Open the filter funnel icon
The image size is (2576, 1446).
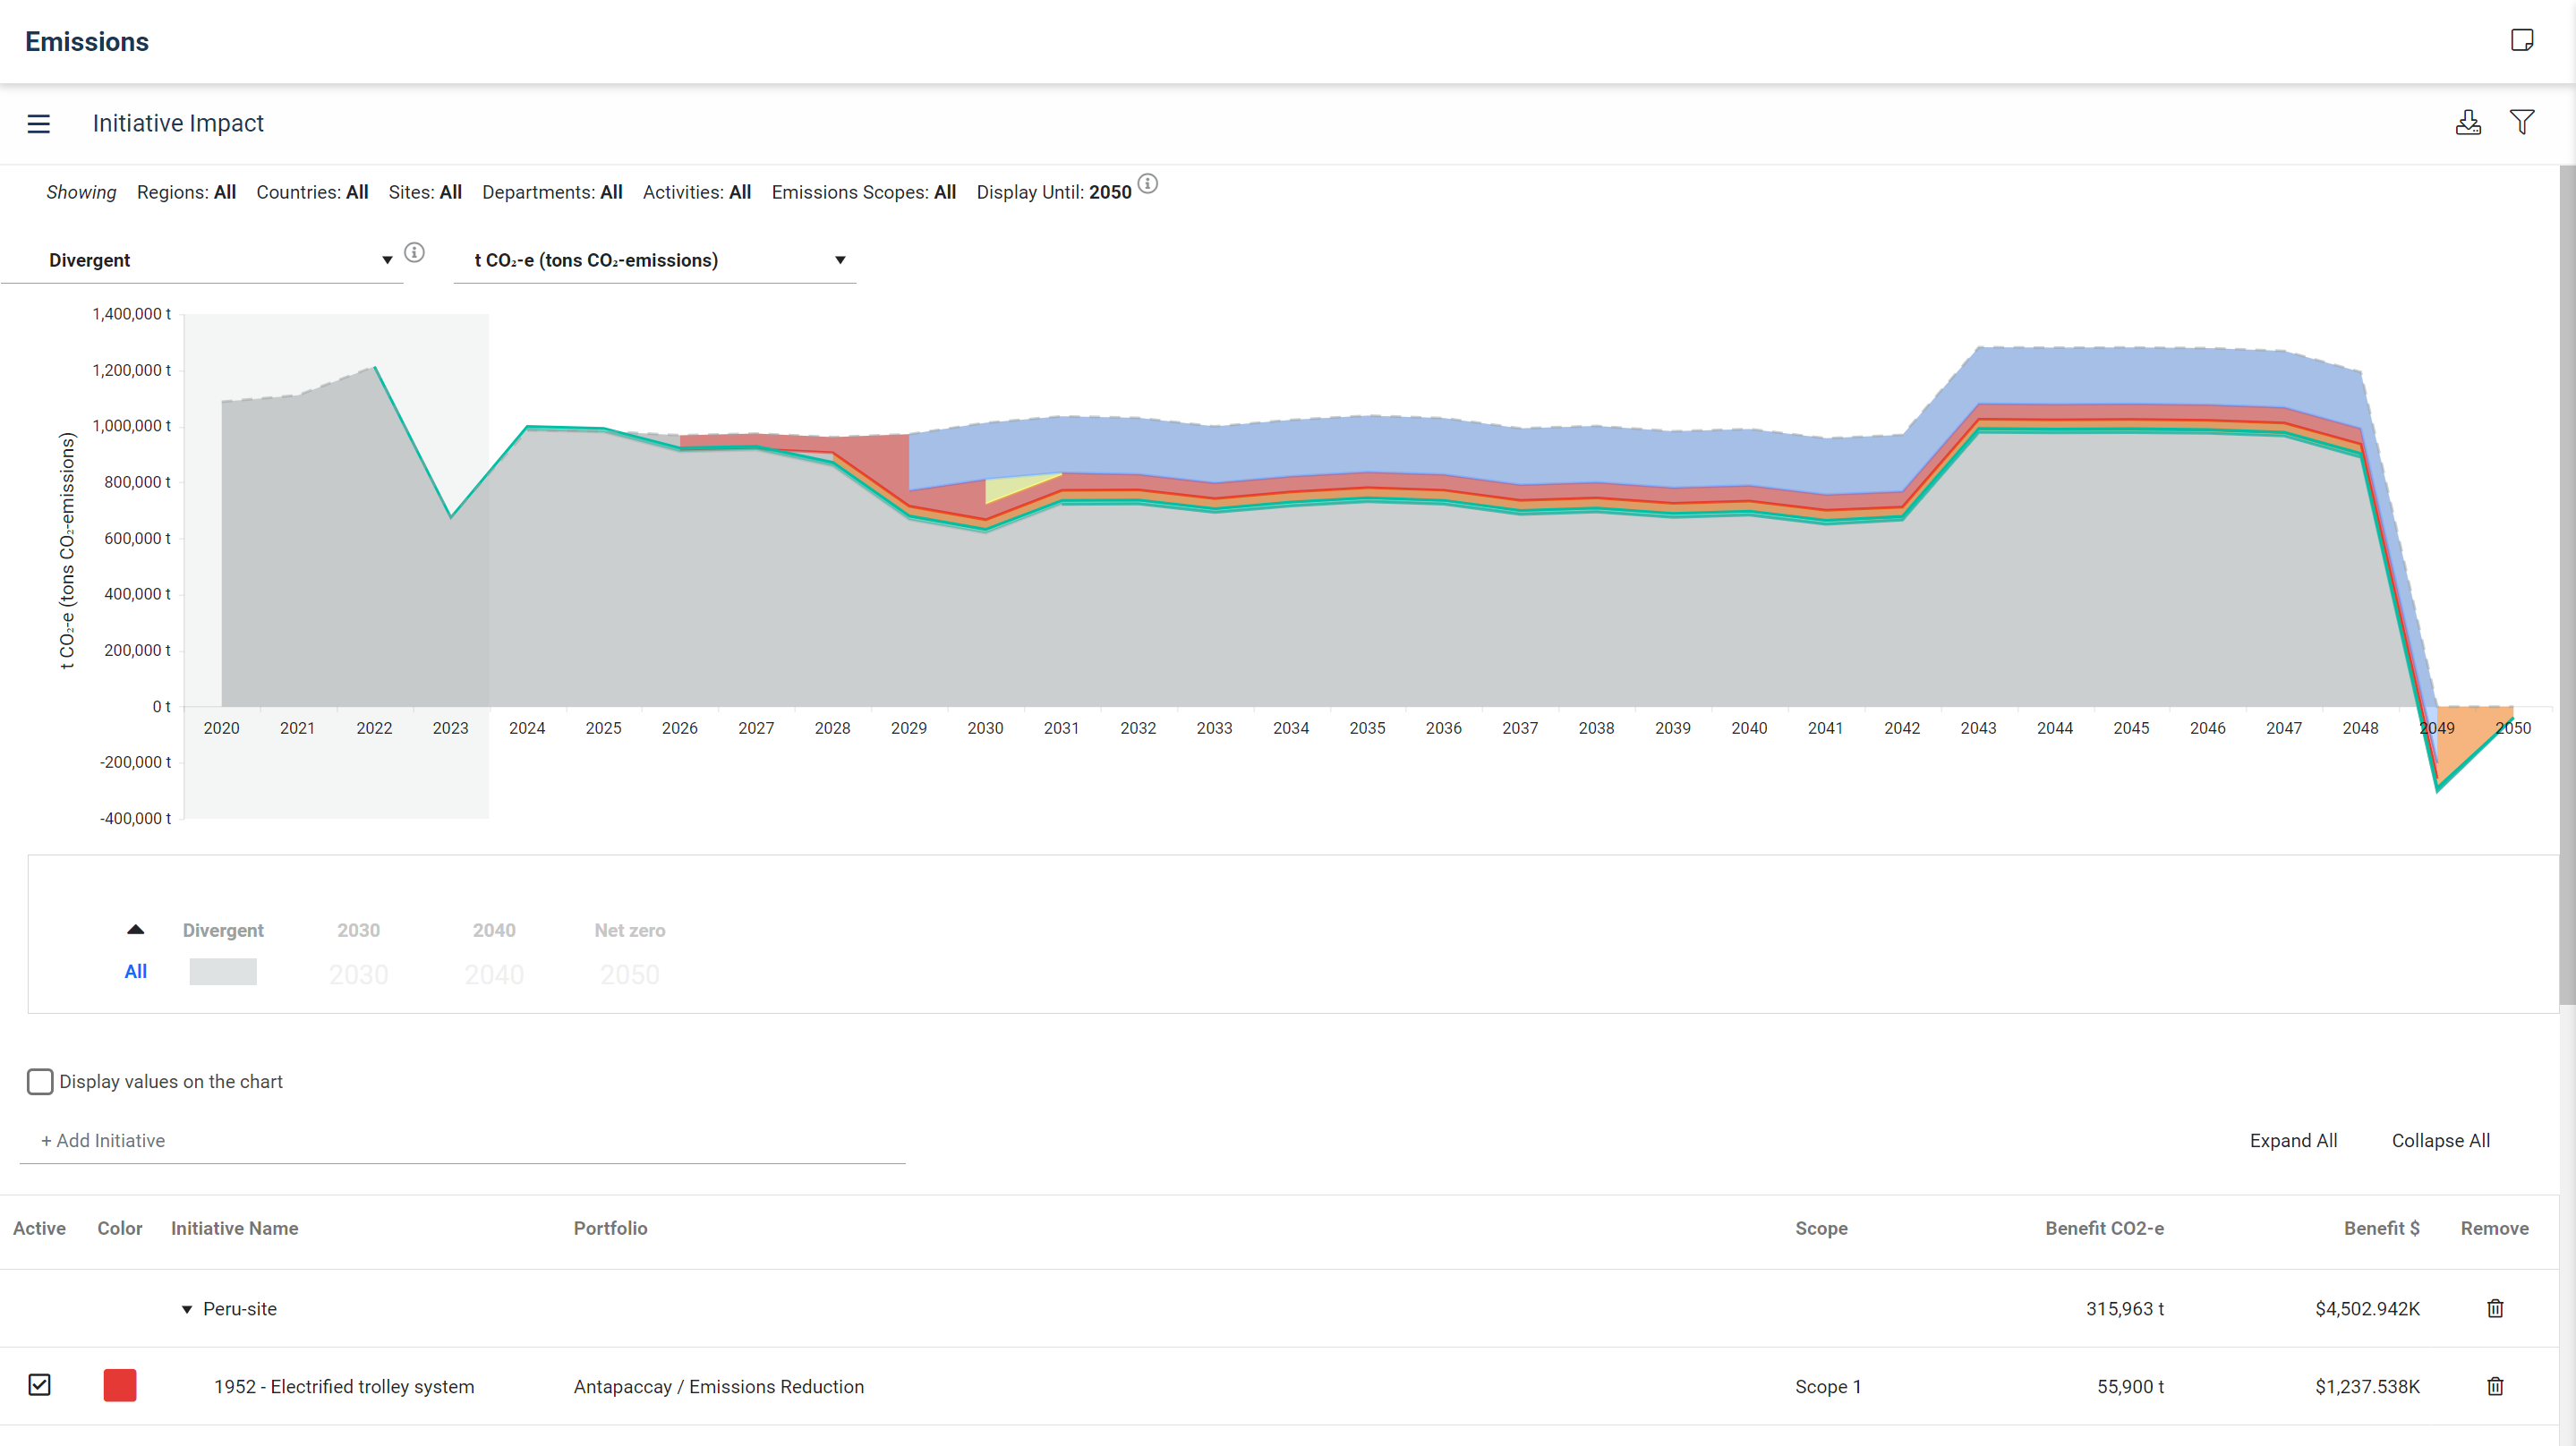2522,122
